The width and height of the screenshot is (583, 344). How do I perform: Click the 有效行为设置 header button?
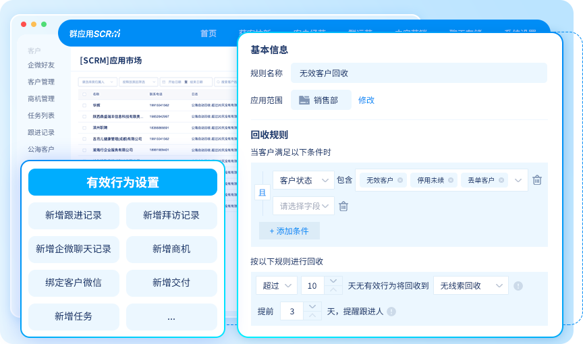[x=123, y=182]
